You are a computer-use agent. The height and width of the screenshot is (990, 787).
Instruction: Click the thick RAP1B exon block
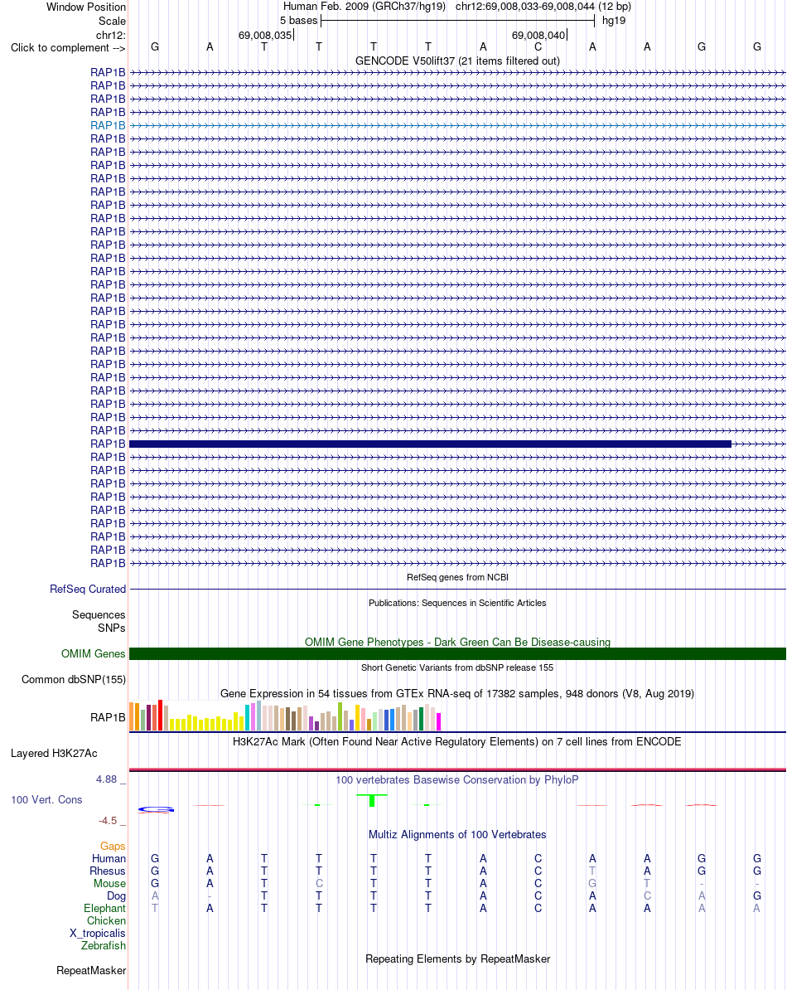pyautogui.click(x=430, y=444)
